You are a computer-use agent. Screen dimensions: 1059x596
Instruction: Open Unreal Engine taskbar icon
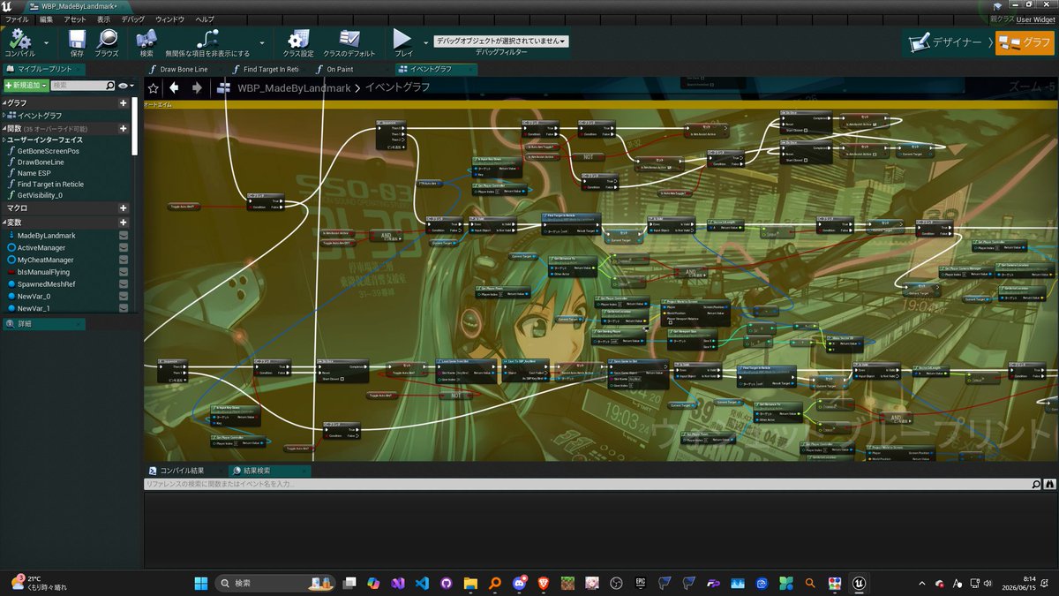pos(857,583)
